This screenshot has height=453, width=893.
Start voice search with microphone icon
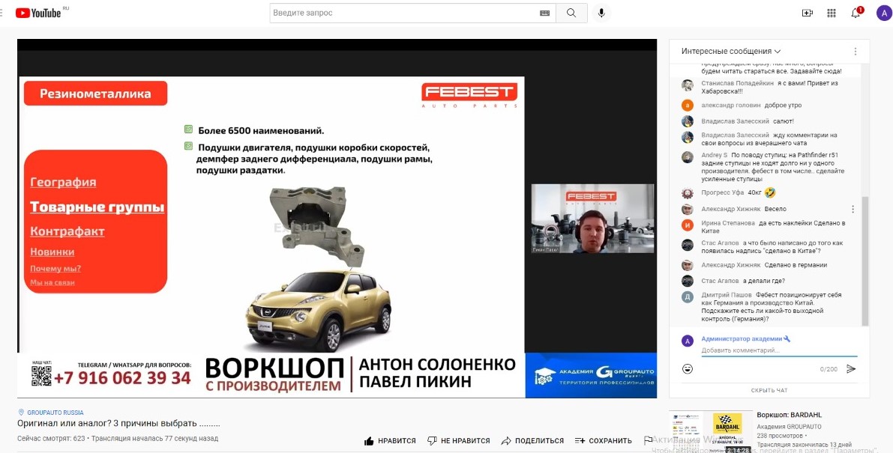tap(601, 13)
